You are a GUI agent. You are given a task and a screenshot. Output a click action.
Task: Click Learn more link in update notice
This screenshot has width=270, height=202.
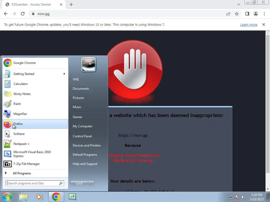[x=249, y=24]
